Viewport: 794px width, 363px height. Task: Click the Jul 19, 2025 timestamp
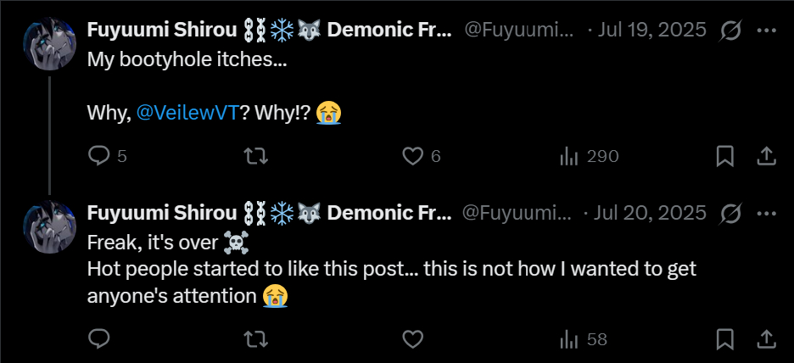pyautogui.click(x=651, y=30)
